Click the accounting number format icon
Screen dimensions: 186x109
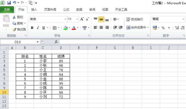click(155, 28)
